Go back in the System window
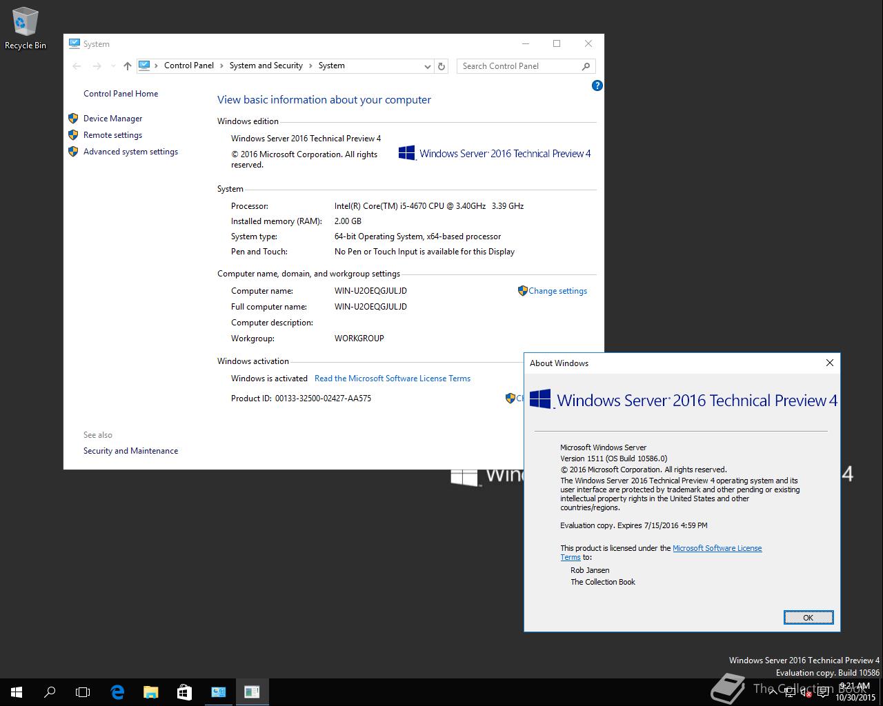Viewport: 883px width, 706px height. point(77,66)
